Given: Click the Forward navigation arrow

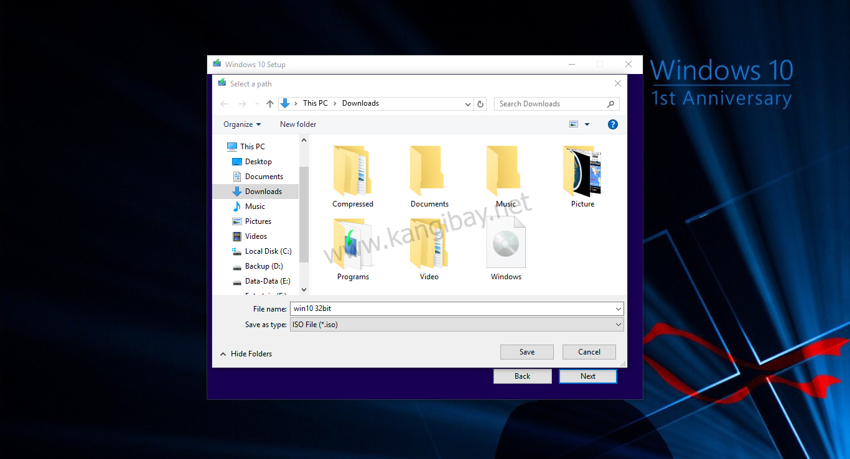Looking at the screenshot, I should (243, 104).
